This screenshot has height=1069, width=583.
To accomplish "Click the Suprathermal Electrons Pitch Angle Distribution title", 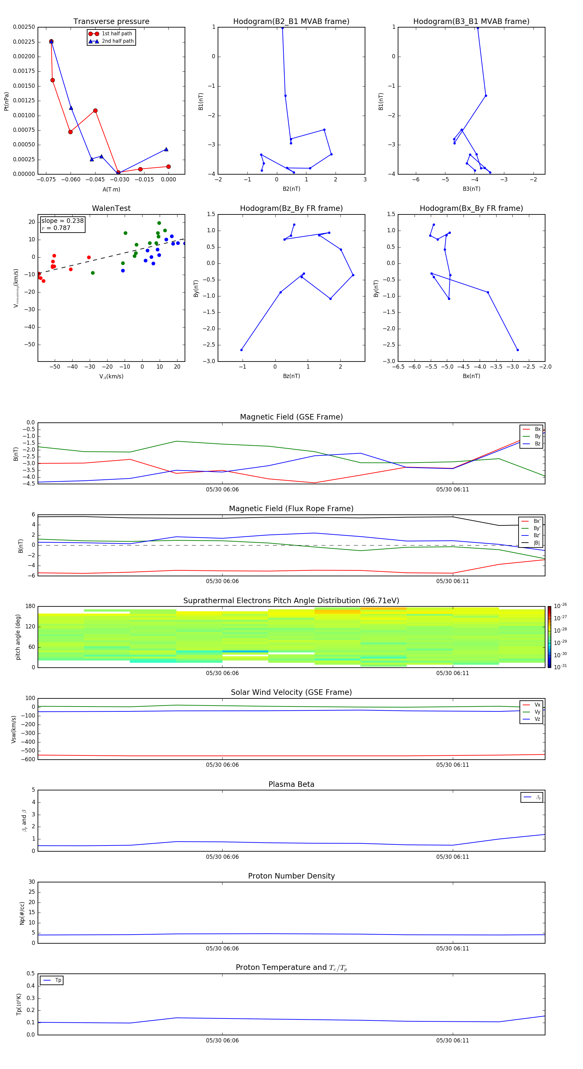I will coord(291,601).
